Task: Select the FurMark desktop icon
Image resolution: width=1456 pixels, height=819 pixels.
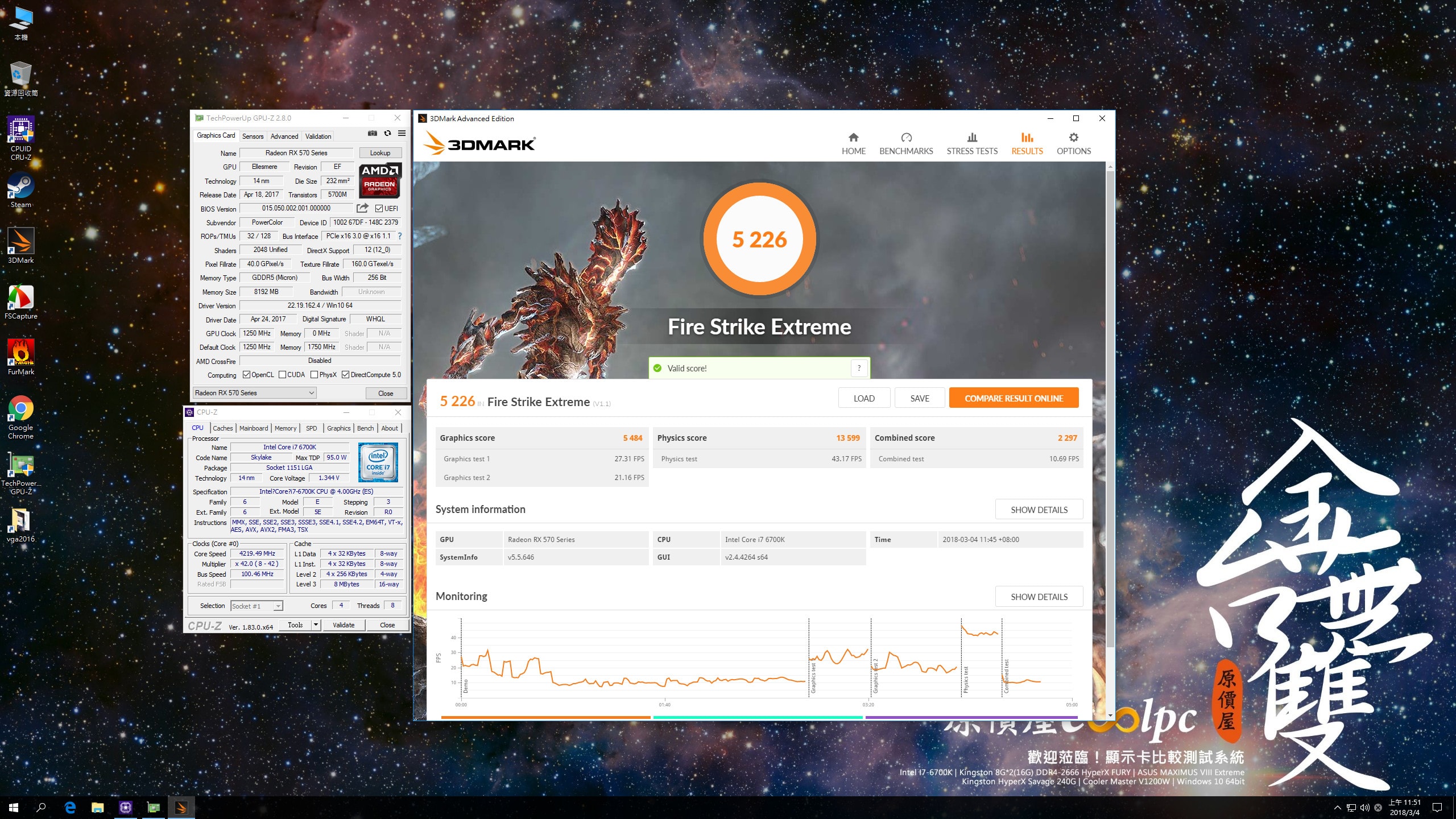Action: [20, 357]
